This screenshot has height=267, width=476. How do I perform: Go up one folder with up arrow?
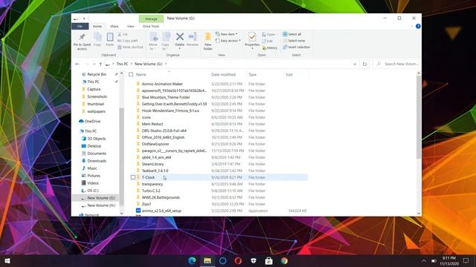click(100, 65)
